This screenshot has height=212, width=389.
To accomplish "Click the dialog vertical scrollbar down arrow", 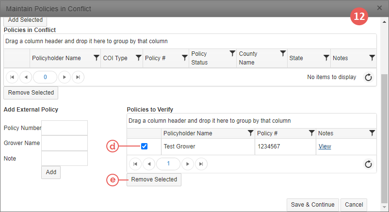I will point(384,207).
